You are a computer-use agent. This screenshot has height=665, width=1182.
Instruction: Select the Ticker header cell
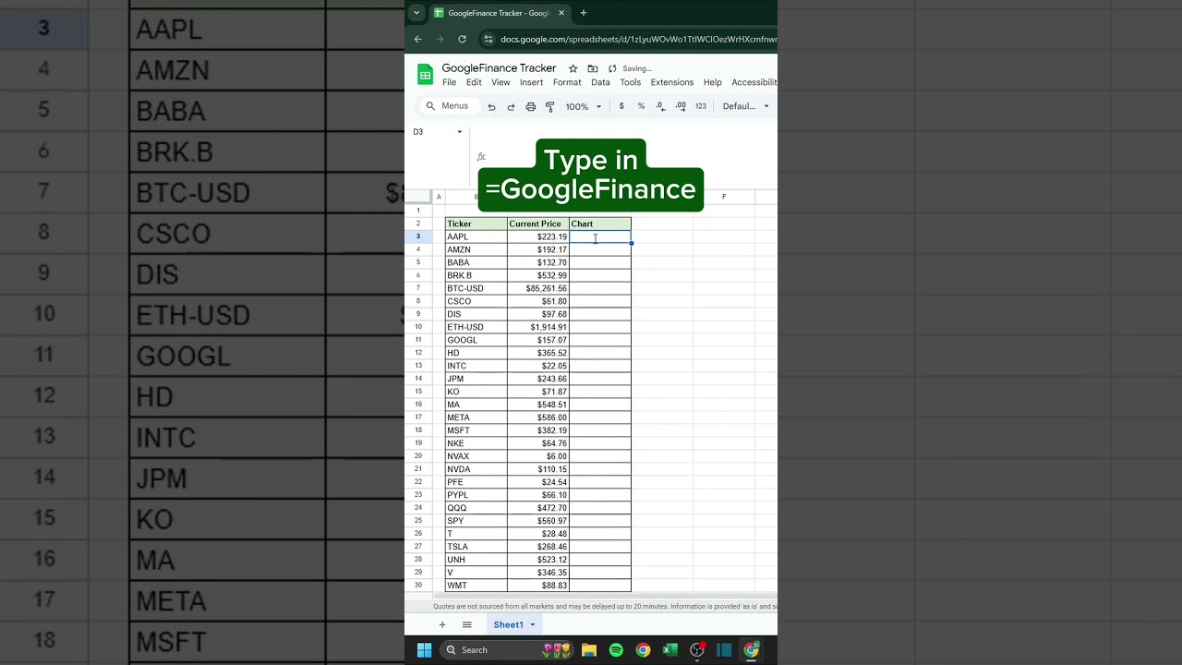476,224
